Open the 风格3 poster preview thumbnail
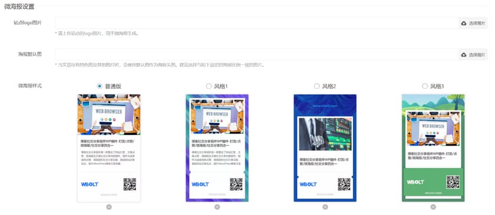This screenshot has height=215, width=495. 433,148
